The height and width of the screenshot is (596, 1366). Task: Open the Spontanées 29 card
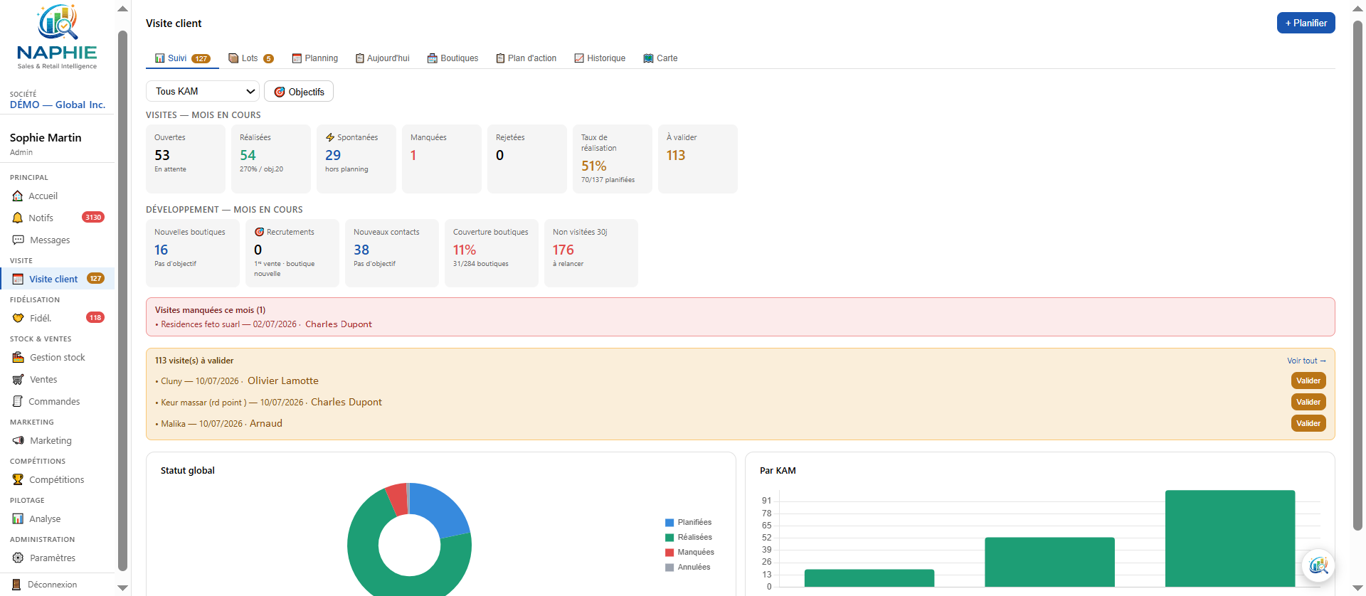356,159
